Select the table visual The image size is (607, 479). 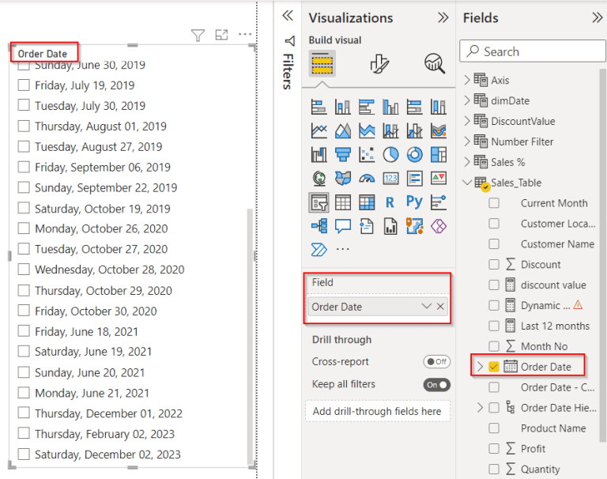[343, 202]
